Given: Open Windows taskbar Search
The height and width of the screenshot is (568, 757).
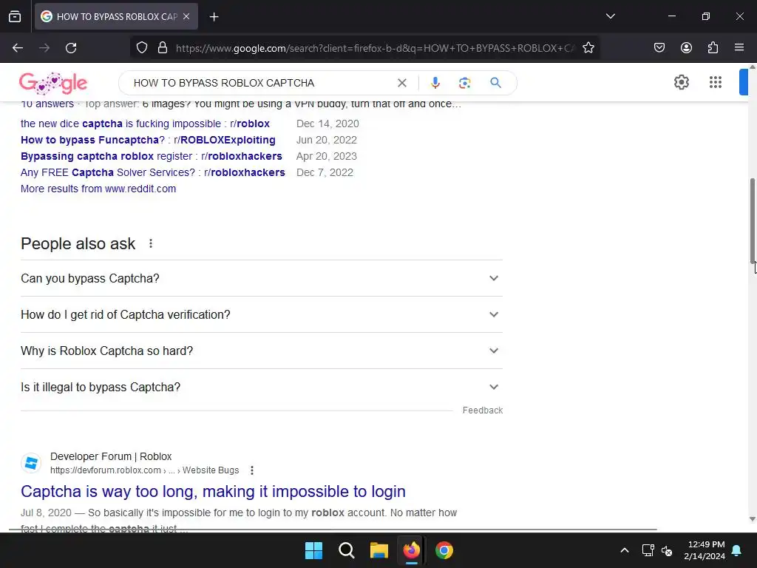Looking at the screenshot, I should point(346,550).
